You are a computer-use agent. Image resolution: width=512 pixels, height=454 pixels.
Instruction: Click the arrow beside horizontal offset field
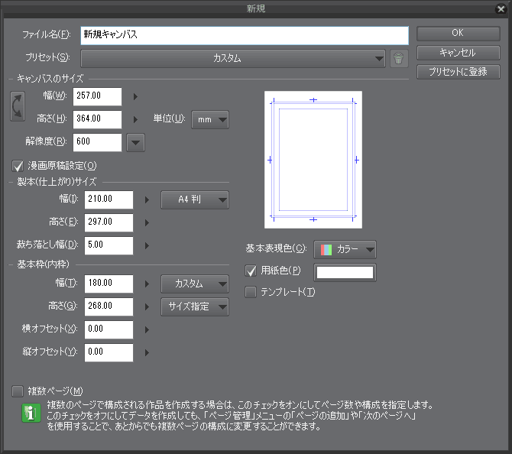(x=147, y=329)
